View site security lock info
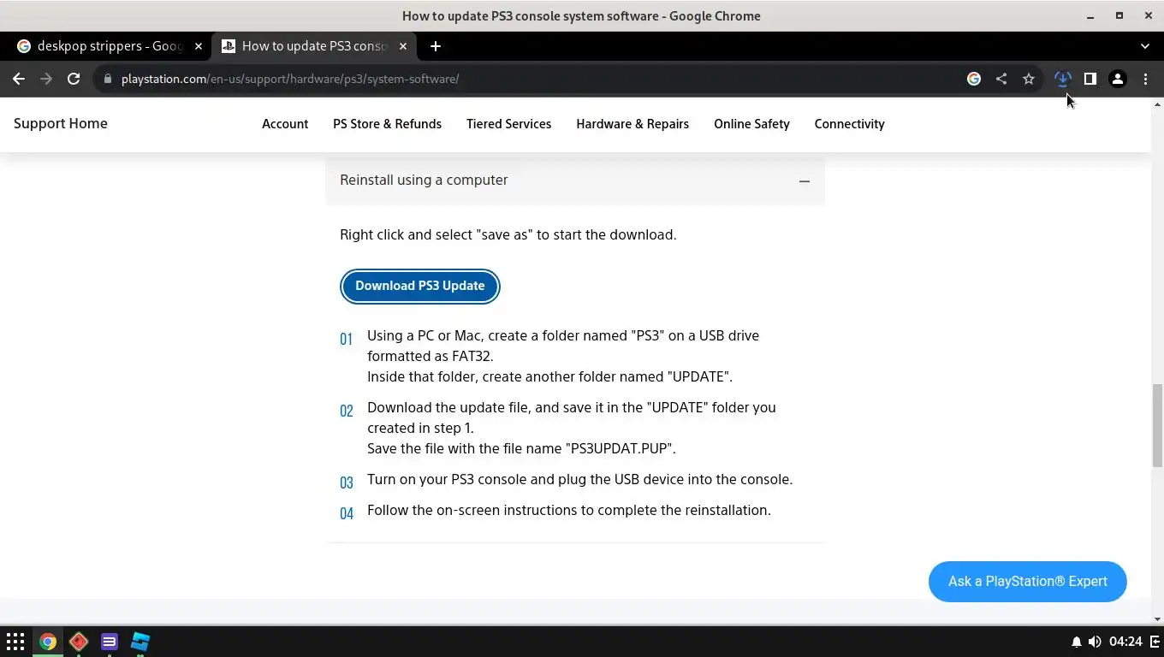 point(107,79)
